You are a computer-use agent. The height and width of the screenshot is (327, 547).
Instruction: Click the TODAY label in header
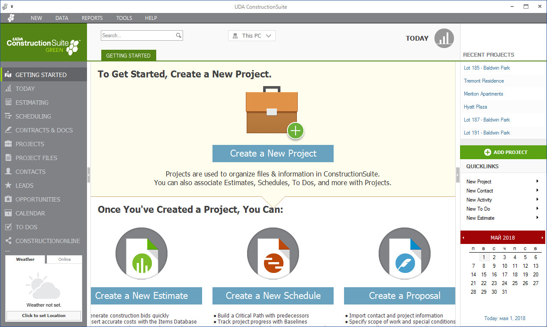click(417, 38)
